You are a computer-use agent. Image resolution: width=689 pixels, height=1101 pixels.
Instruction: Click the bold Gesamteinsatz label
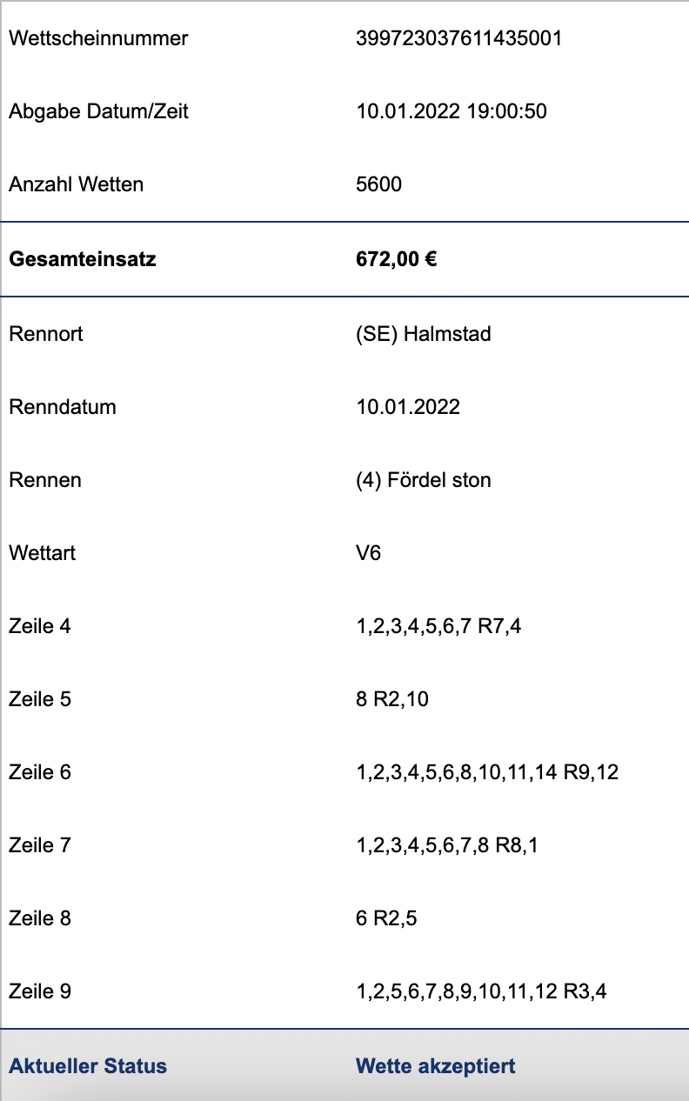tap(83, 259)
